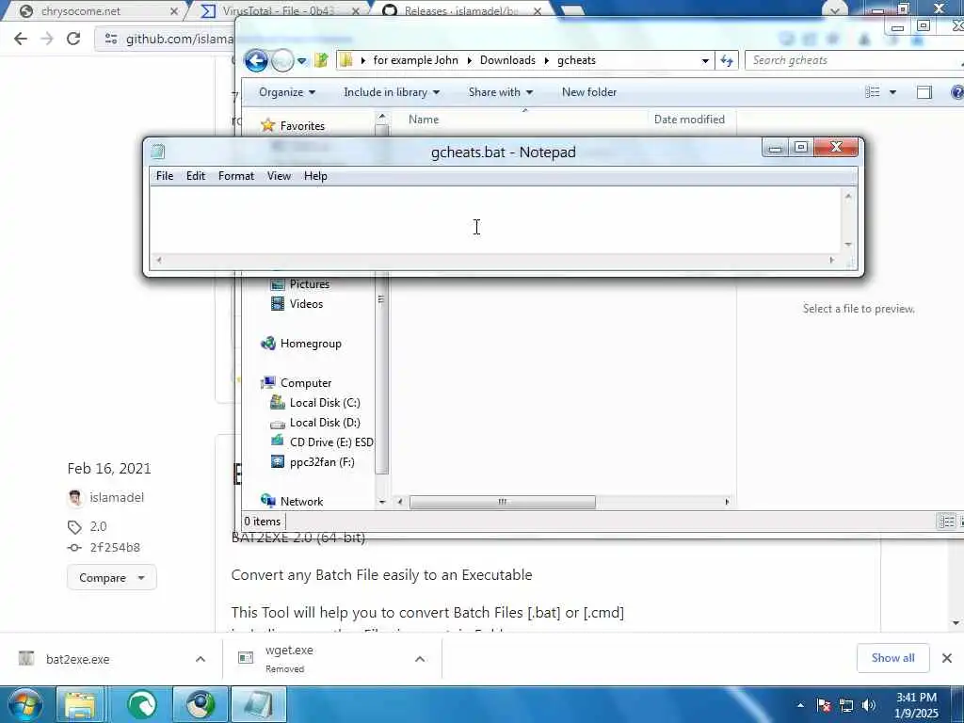
Task: Select Network in navigation pane
Action: point(301,501)
